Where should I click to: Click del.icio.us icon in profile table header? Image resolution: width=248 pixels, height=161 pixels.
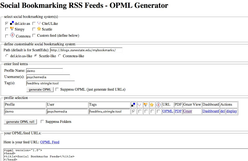pyautogui.click(x=133, y=105)
